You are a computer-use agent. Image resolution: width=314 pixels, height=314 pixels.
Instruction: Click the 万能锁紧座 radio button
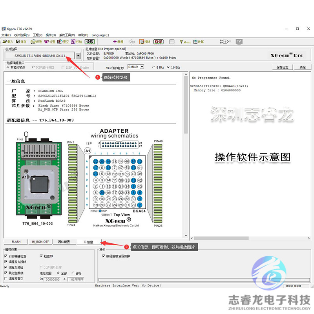click(8, 67)
